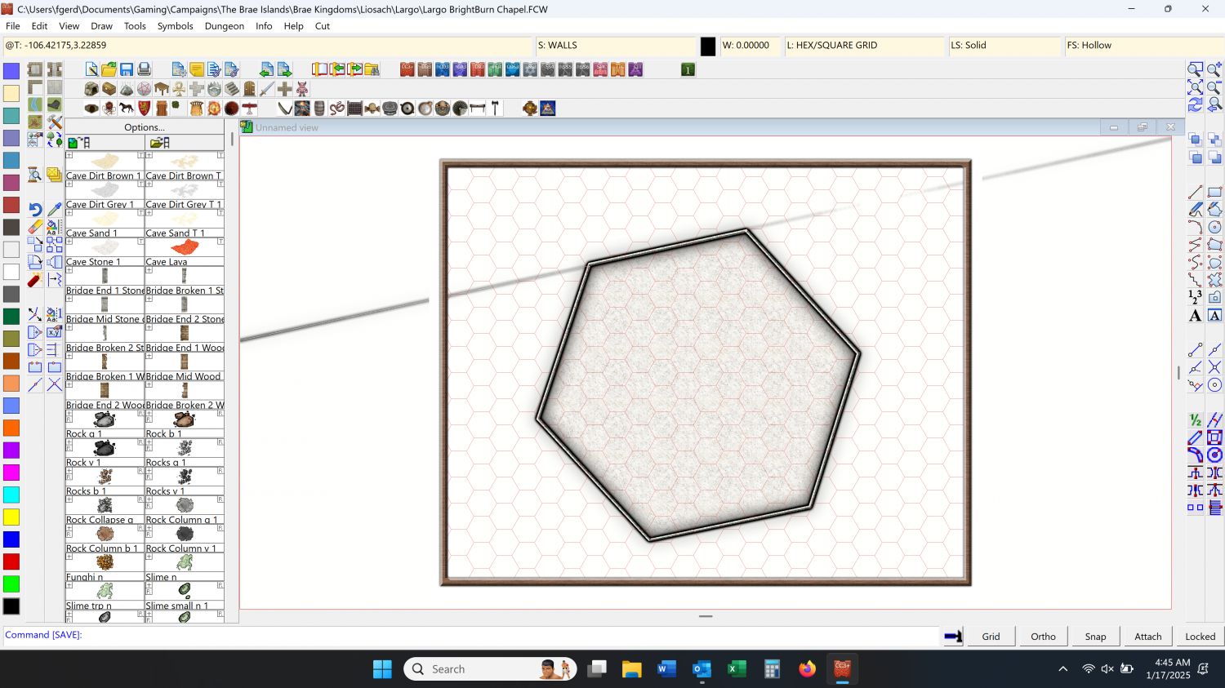The image size is (1225, 688).
Task: Open the File menu
Action: coord(13,26)
